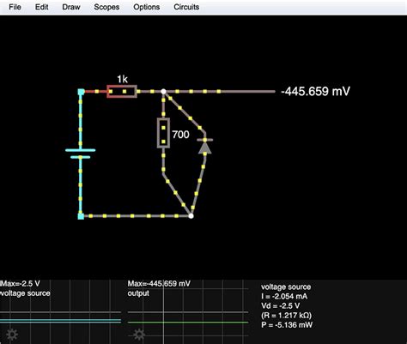Open the Circuits menu
407x344 pixels.
coord(186,7)
